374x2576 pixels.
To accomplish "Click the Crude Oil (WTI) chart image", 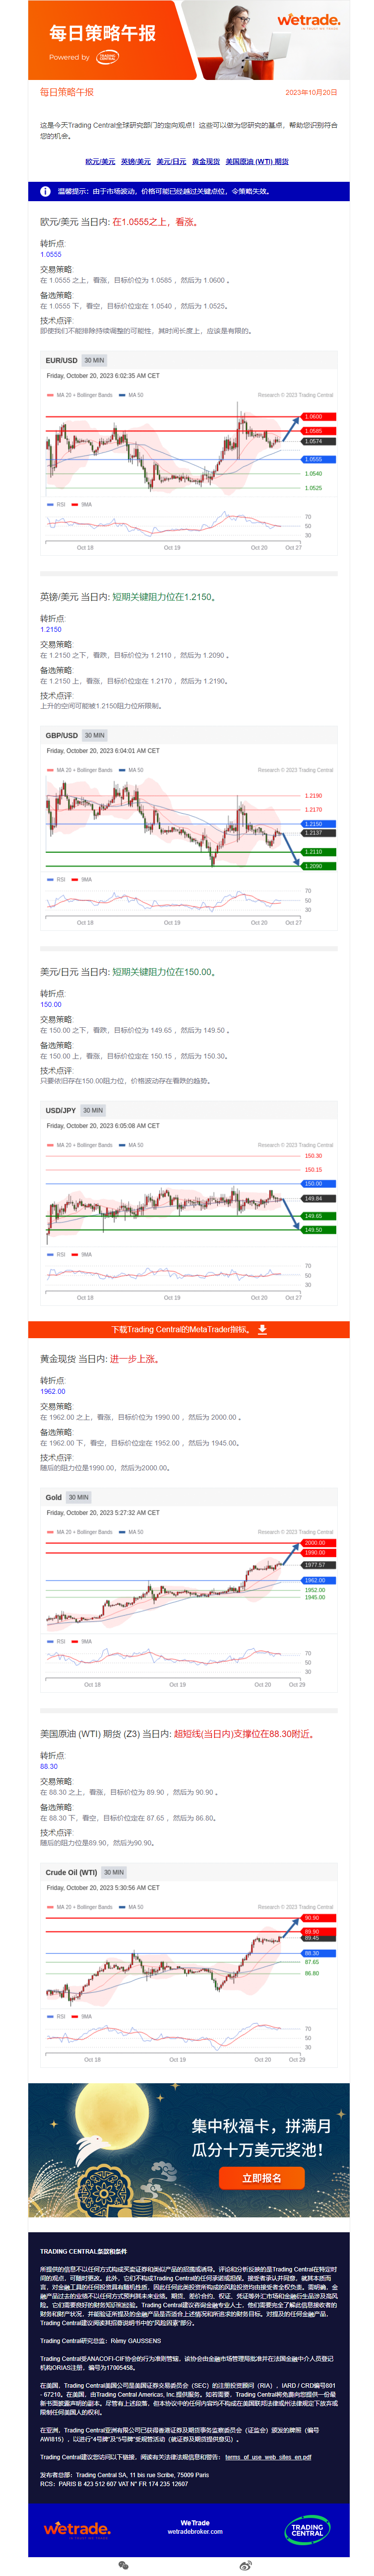I will [x=189, y=1965].
